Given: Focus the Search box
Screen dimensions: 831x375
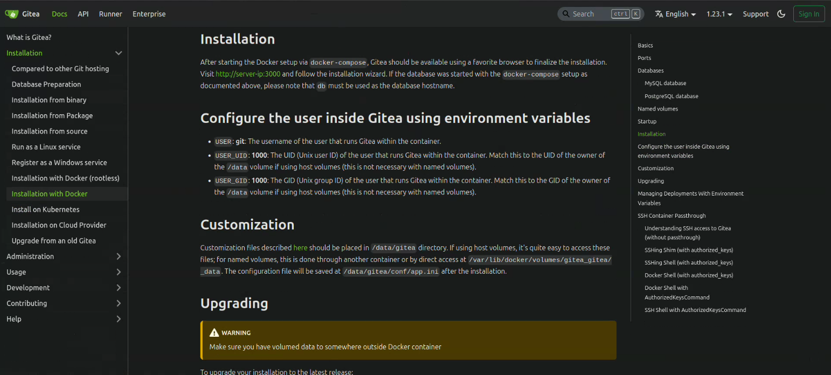Looking at the screenshot, I should tap(601, 14).
